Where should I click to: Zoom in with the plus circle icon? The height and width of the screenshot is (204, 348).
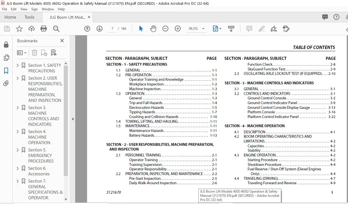(178, 29)
